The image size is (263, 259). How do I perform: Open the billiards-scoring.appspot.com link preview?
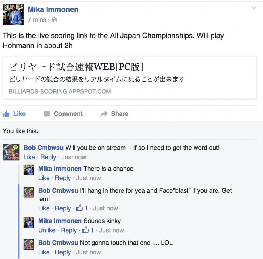pos(129,78)
